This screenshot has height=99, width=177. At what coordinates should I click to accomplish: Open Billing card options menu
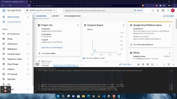(170, 53)
